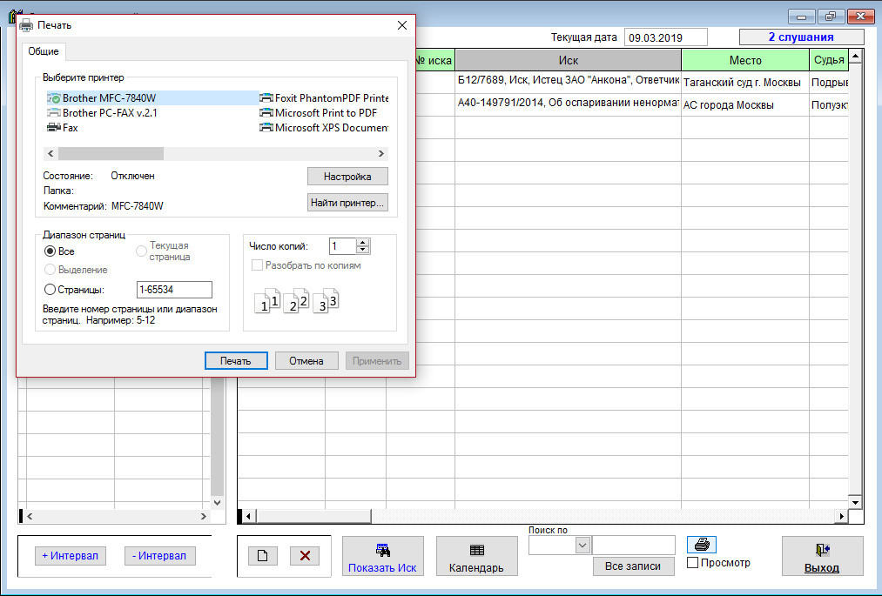Screen dimensions: 882x596
Task: Click the Подрыв judge cell
Action: point(829,82)
